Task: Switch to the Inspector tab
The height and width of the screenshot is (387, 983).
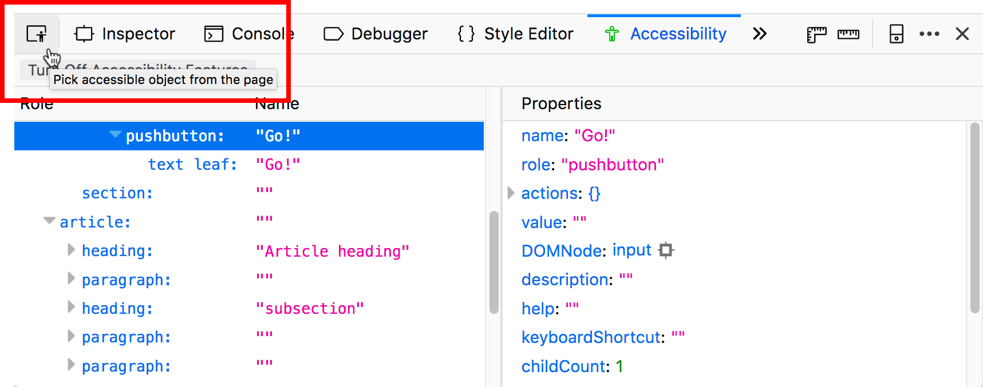Action: tap(125, 34)
